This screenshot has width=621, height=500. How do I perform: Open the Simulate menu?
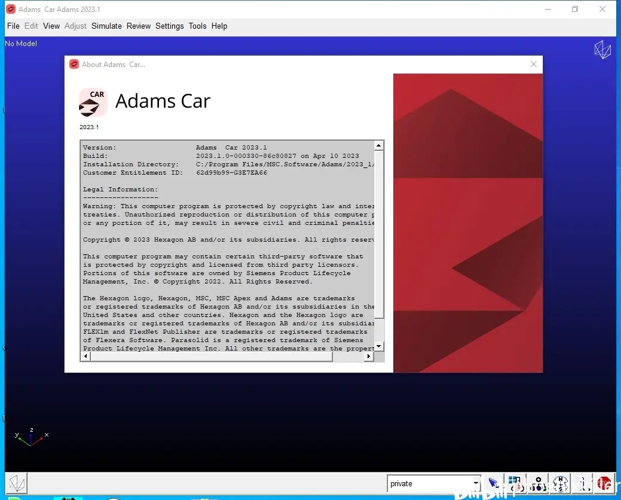(106, 26)
